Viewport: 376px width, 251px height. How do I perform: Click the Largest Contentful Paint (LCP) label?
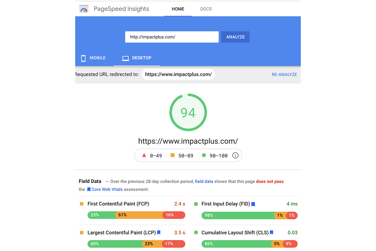tap(122, 233)
